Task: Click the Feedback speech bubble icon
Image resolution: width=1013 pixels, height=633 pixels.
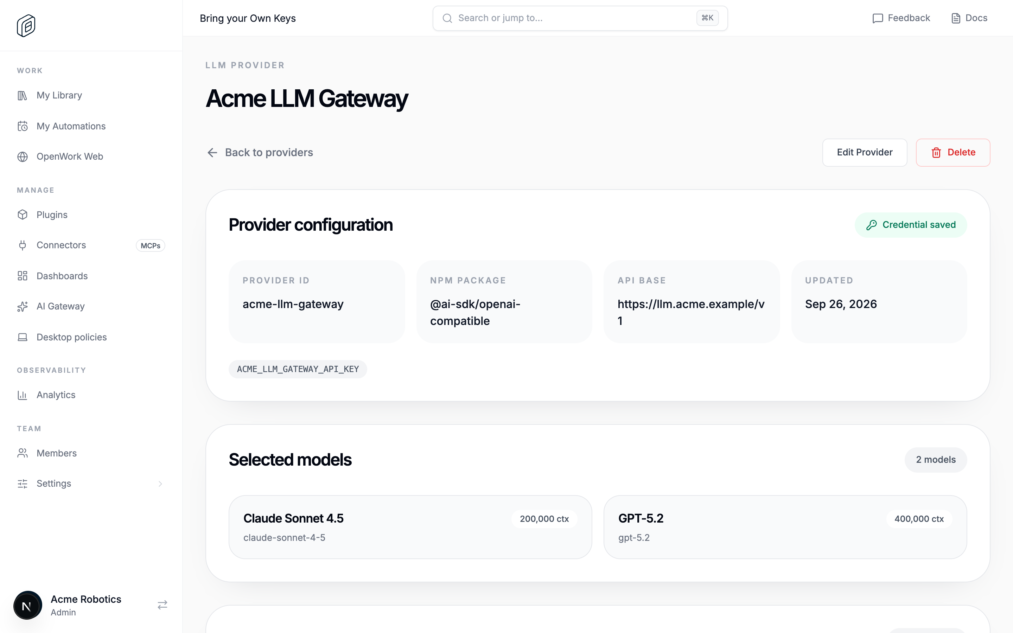Action: click(877, 18)
